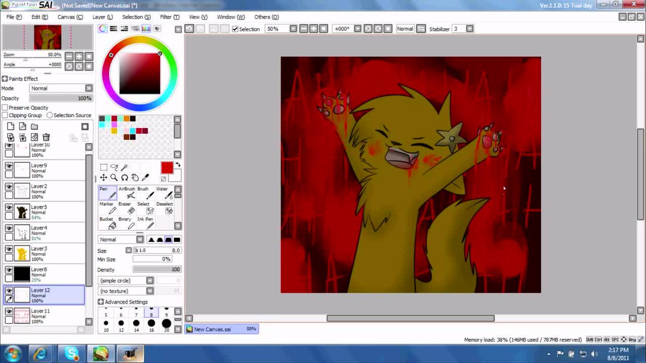This screenshot has width=646, height=363.
Task: Open the rotation angle dropdown in toolbar
Action: [x=357, y=29]
